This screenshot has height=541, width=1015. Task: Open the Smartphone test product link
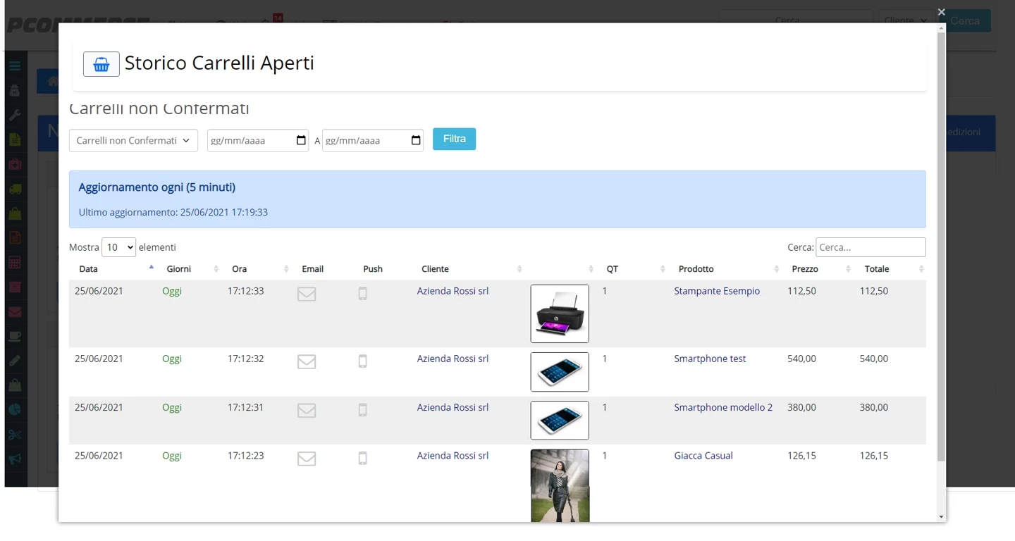(710, 359)
